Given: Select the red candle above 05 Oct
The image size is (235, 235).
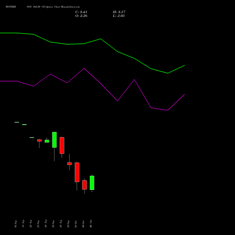Looking at the screenshot, I should pyautogui.click(x=85, y=185).
